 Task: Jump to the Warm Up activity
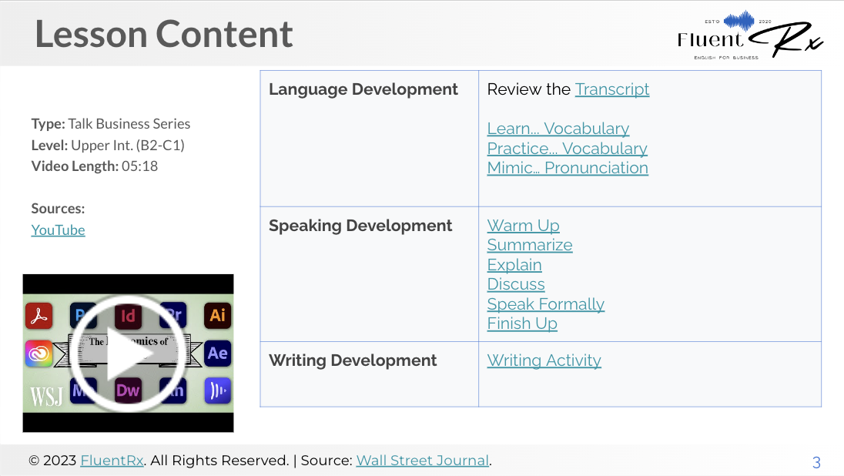[x=523, y=226]
